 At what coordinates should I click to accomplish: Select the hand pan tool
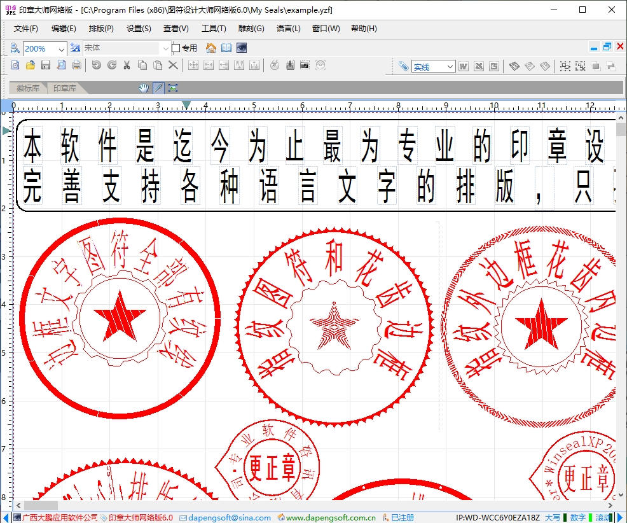(x=144, y=88)
